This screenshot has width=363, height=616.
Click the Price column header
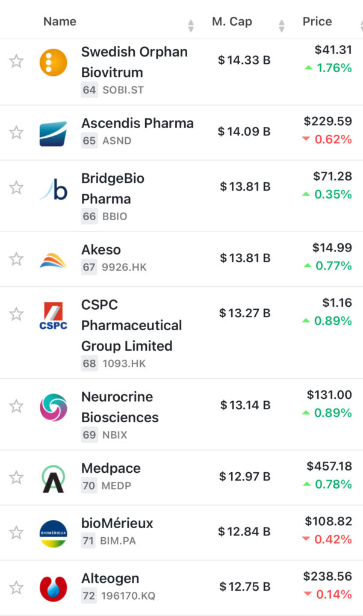pos(317,22)
